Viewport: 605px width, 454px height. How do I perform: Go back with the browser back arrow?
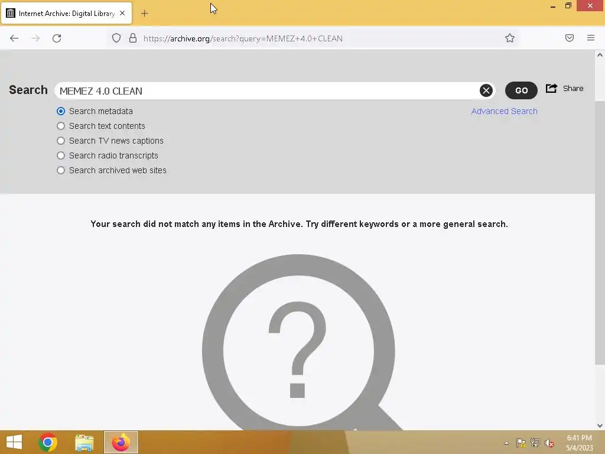[x=14, y=38]
